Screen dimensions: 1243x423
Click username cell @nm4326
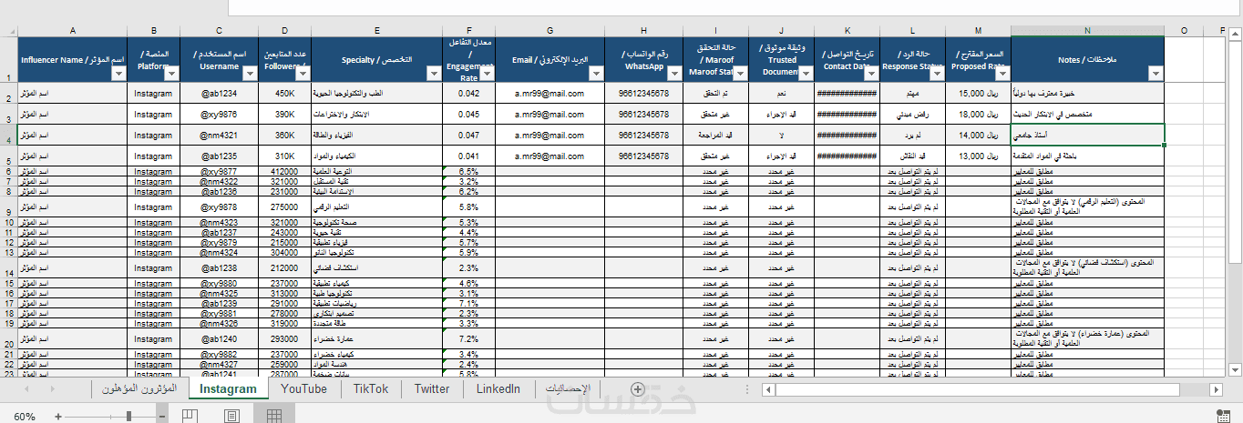[219, 324]
